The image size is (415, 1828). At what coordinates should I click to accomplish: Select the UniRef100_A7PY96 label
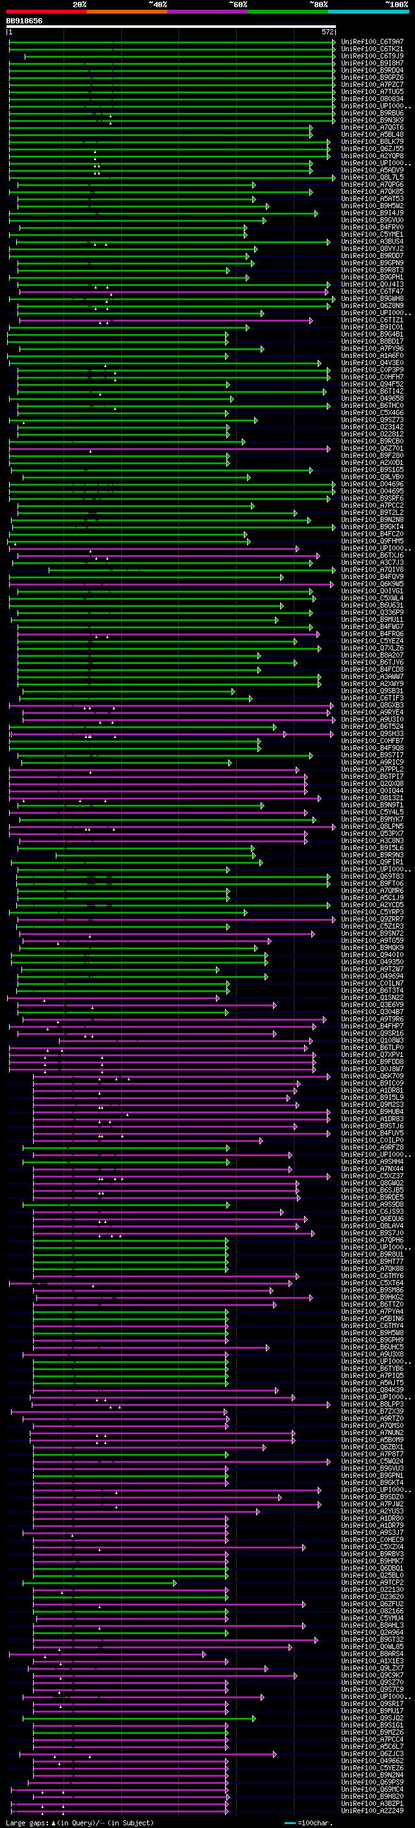click(x=372, y=348)
